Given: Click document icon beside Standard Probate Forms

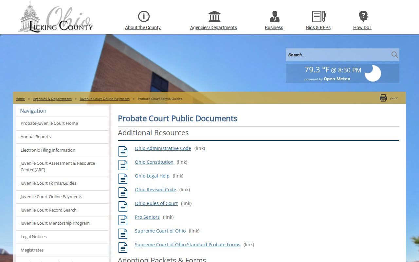Looking at the screenshot, I should 123,247.
